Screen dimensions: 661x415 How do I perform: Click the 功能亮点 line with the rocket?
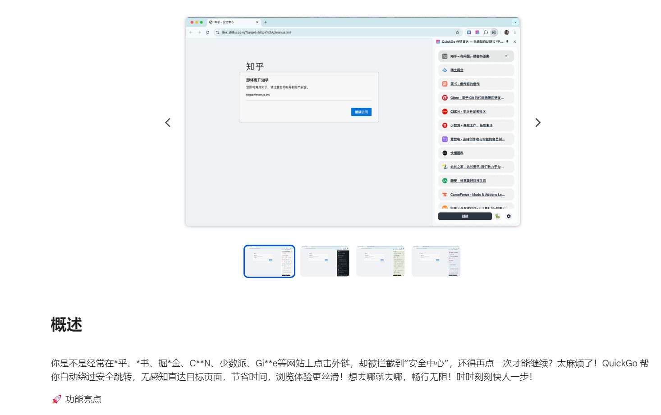click(x=77, y=399)
